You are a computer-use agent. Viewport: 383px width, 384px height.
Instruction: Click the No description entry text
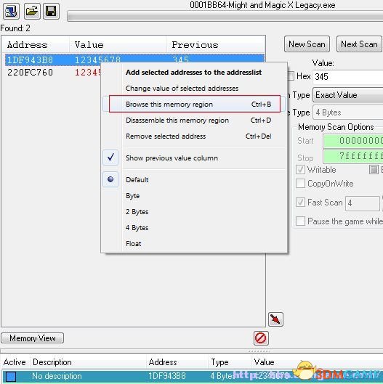(57, 376)
